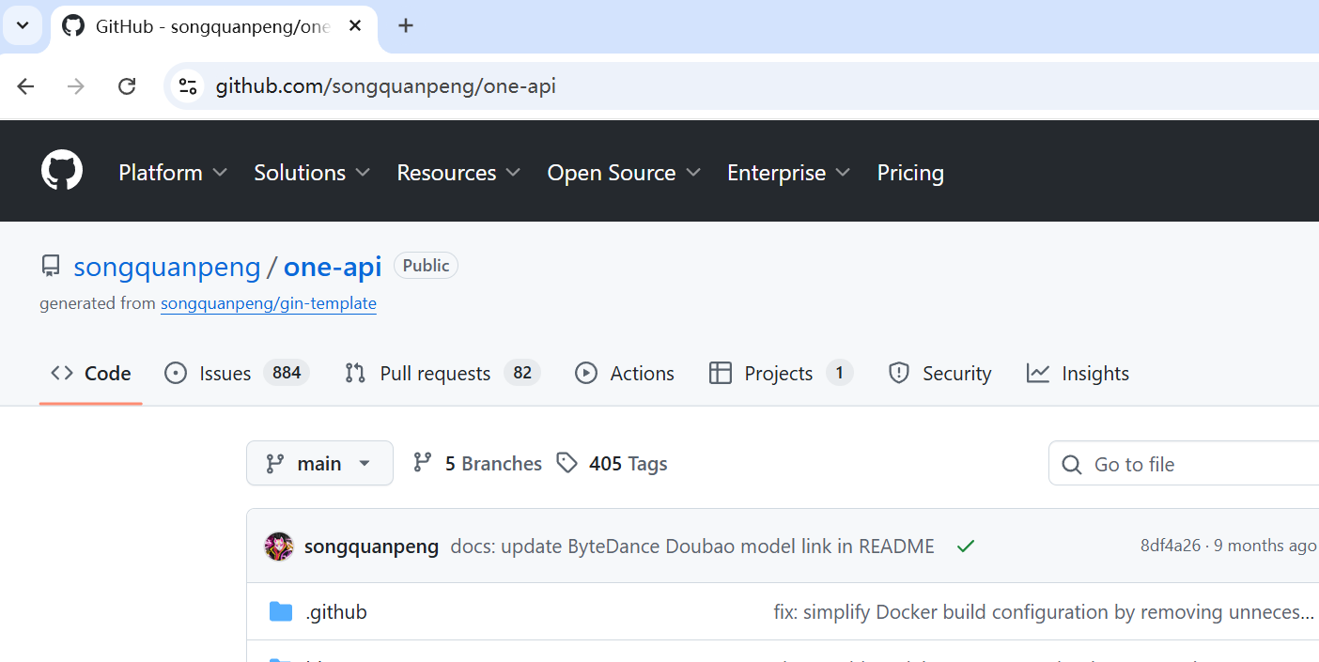Viewport: 1319px width, 662px height.
Task: Open a new browser tab with plus
Action: (406, 25)
